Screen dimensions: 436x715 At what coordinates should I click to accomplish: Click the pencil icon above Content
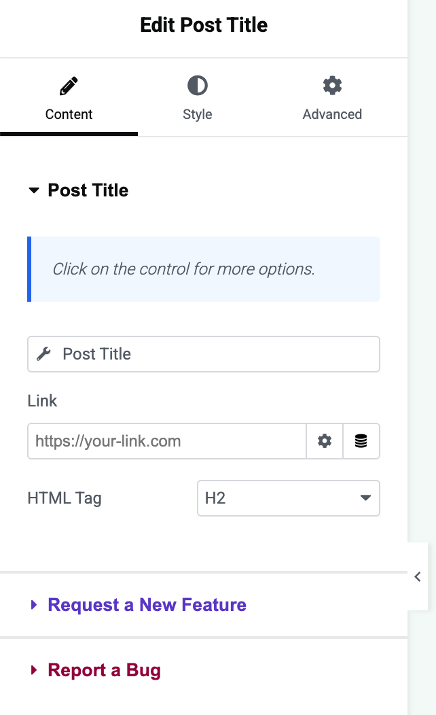(69, 86)
